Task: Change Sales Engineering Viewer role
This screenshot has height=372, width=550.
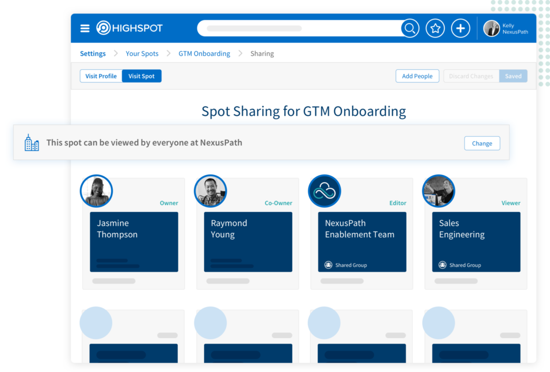Action: click(511, 203)
